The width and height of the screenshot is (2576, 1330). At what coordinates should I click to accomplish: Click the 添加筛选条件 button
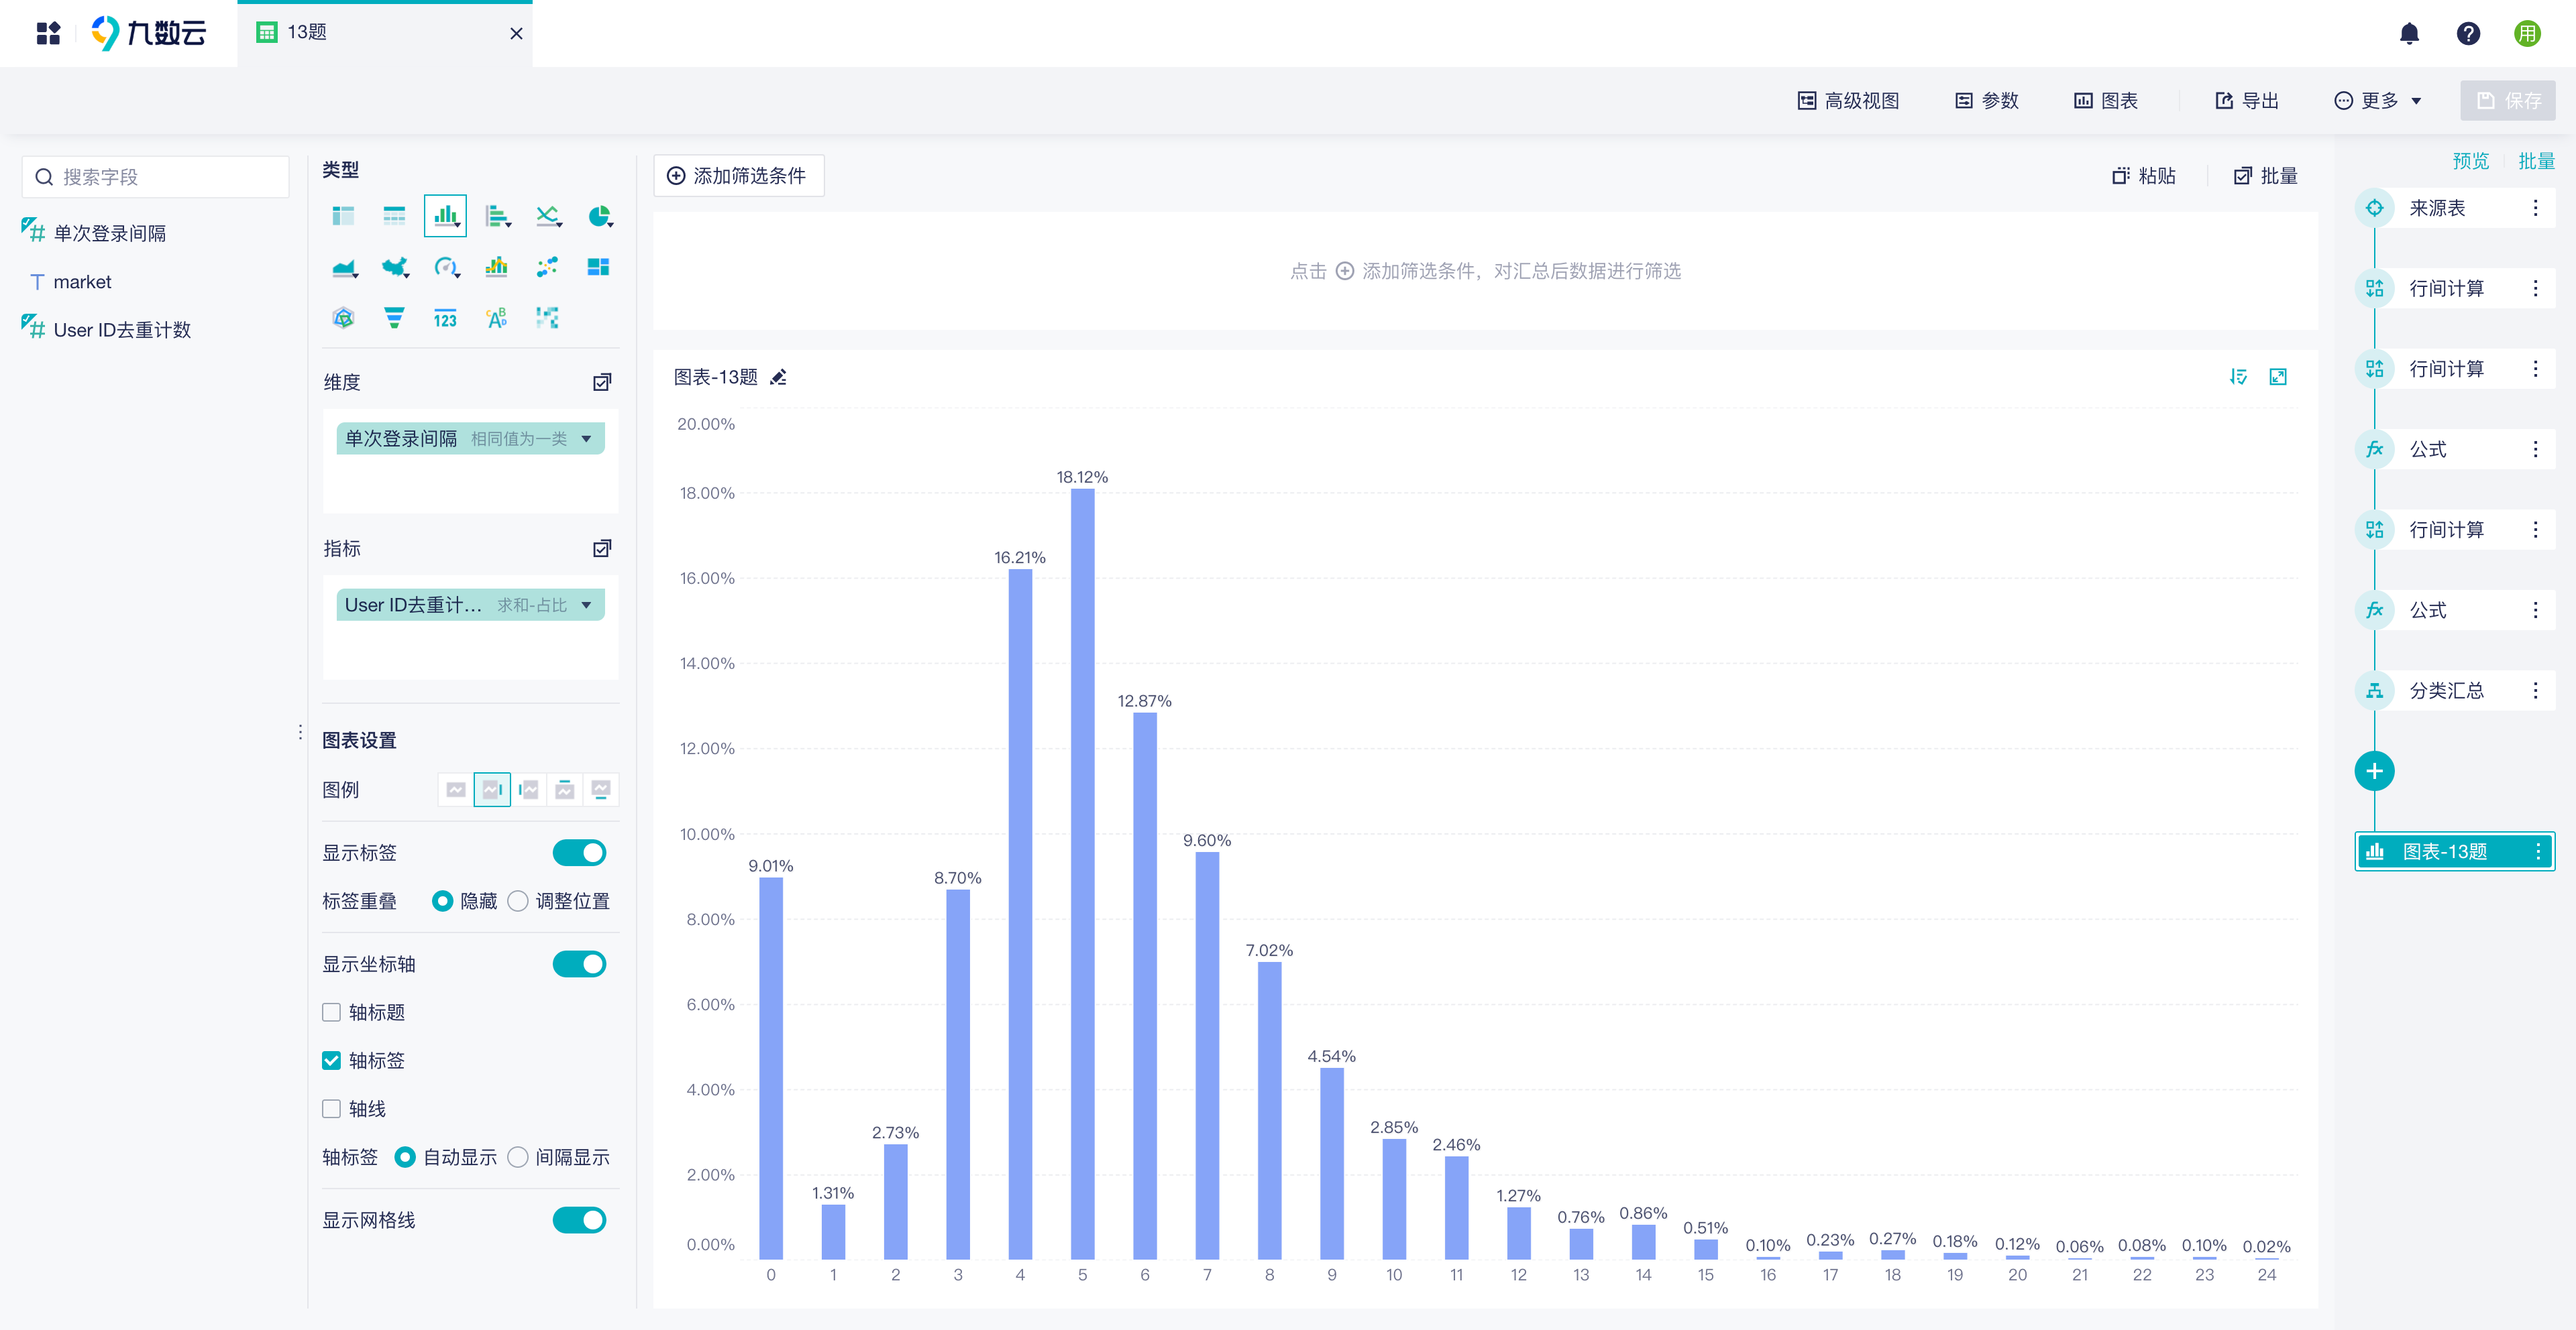[x=738, y=176]
